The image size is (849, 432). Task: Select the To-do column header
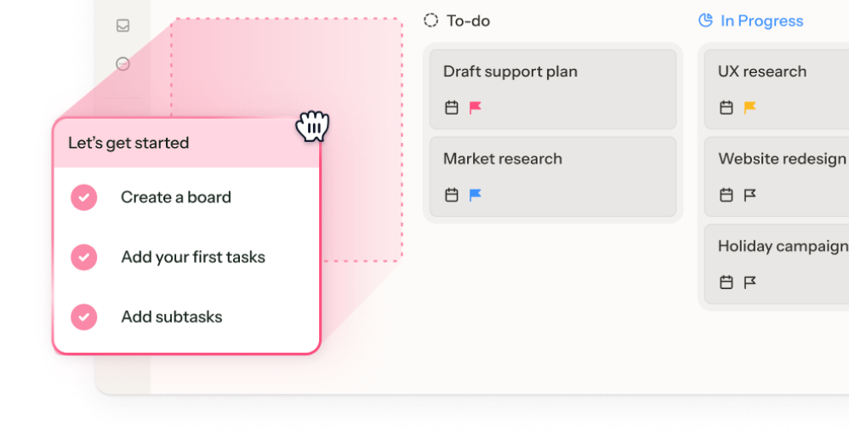tap(468, 20)
